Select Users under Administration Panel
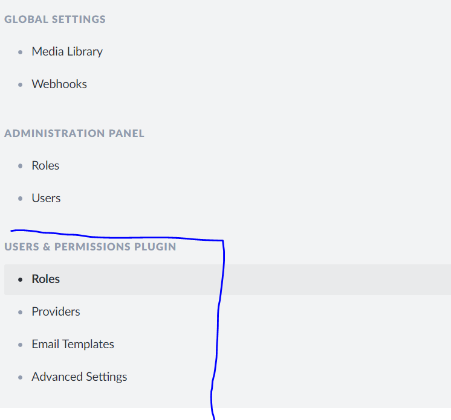 46,198
